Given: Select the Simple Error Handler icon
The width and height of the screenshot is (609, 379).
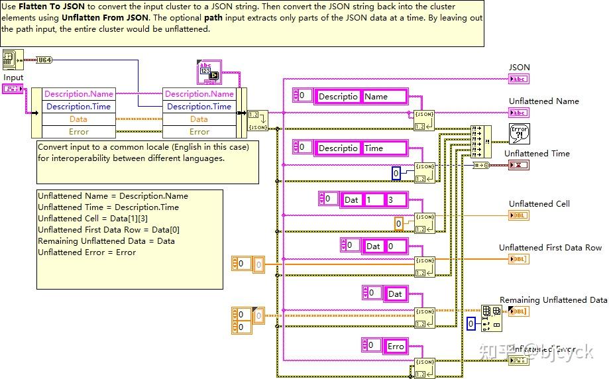Looking at the screenshot, I should click(520, 134).
